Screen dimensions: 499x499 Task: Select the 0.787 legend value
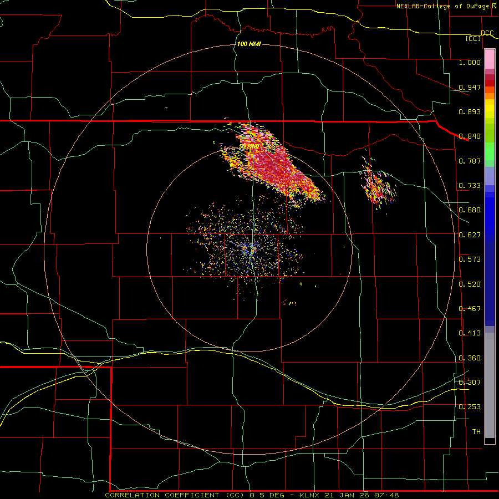point(470,161)
